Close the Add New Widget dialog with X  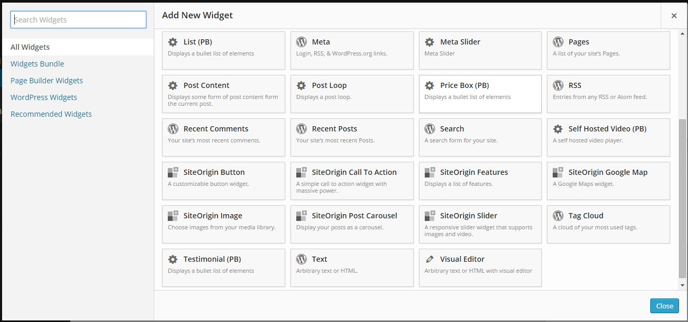tap(674, 16)
